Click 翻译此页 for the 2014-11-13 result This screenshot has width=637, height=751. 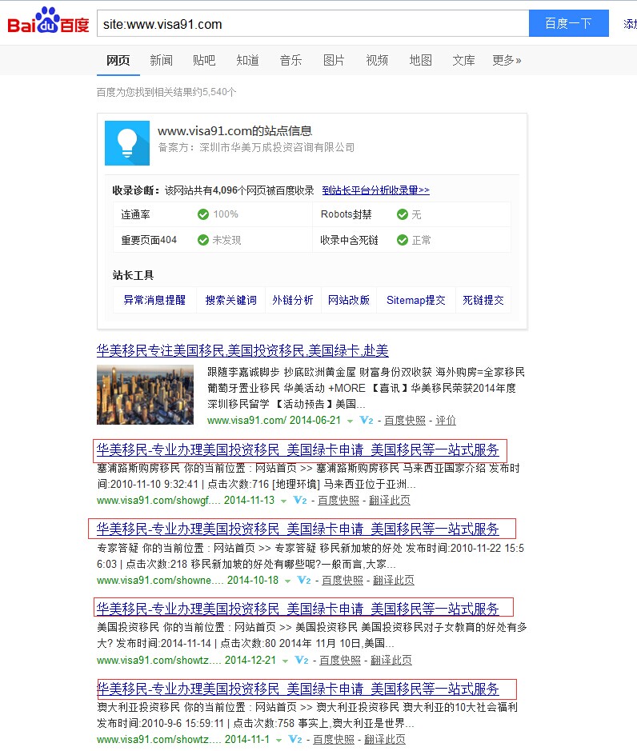click(390, 501)
